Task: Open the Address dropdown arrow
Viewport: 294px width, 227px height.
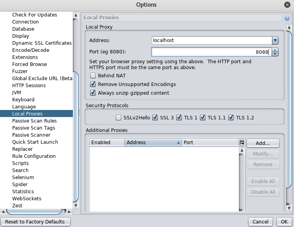Action: point(275,40)
